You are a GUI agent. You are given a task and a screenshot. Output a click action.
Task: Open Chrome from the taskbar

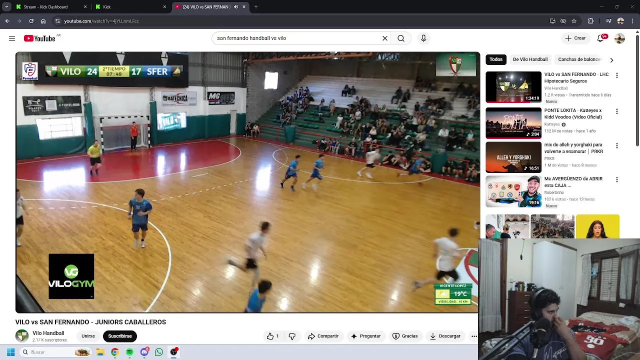(x=114, y=352)
